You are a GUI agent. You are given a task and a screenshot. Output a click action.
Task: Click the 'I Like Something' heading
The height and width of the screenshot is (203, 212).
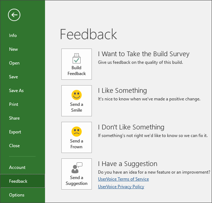[122, 91]
